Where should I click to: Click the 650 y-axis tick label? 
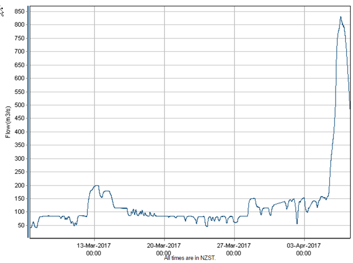18,65
